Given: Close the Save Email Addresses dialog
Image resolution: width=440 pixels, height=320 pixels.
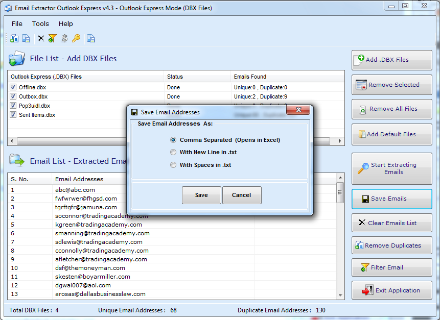Looking at the screenshot, I should click(298, 110).
